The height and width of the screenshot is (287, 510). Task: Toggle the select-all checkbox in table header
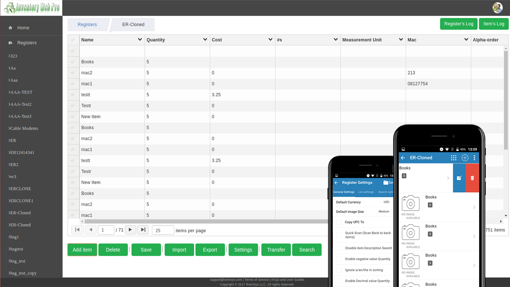click(x=73, y=40)
